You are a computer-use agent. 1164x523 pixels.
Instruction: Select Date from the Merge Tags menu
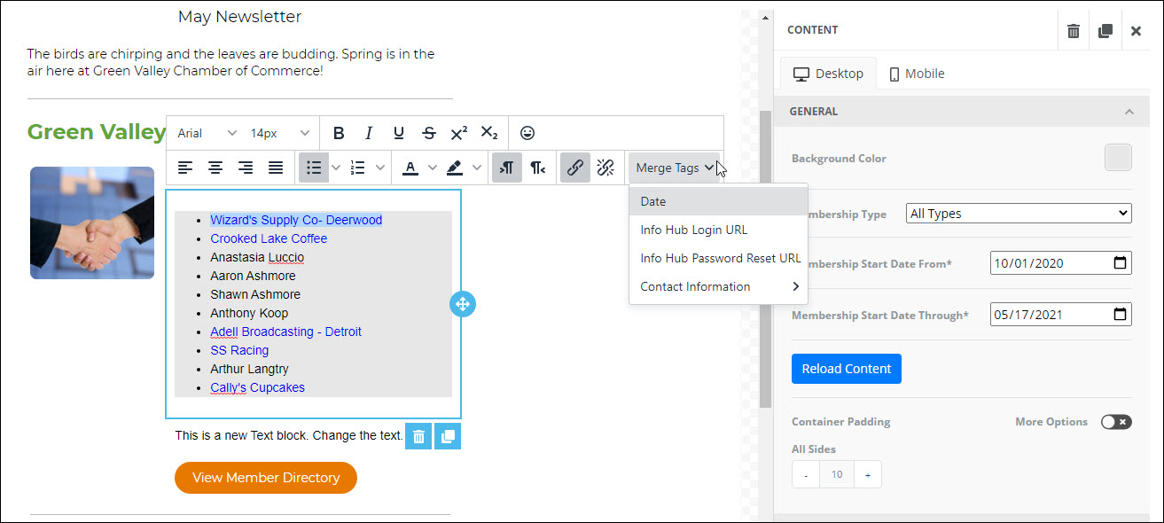(653, 201)
